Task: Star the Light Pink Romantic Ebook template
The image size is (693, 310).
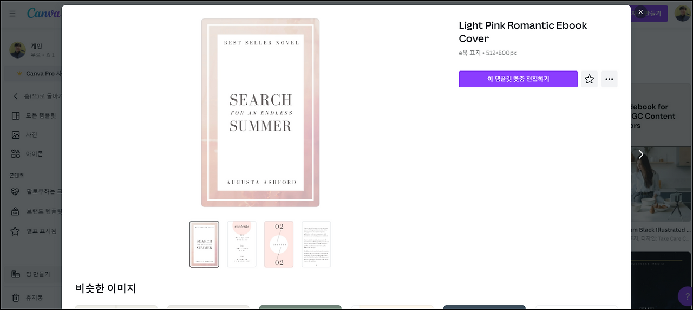Action: tap(590, 79)
